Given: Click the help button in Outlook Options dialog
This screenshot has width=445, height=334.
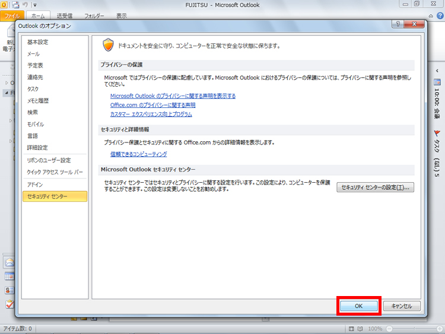Looking at the screenshot, I should [398, 24].
